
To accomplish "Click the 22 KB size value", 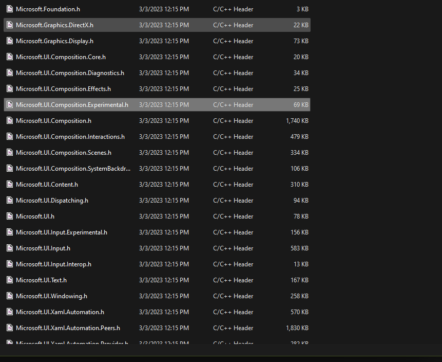I will pos(301,25).
